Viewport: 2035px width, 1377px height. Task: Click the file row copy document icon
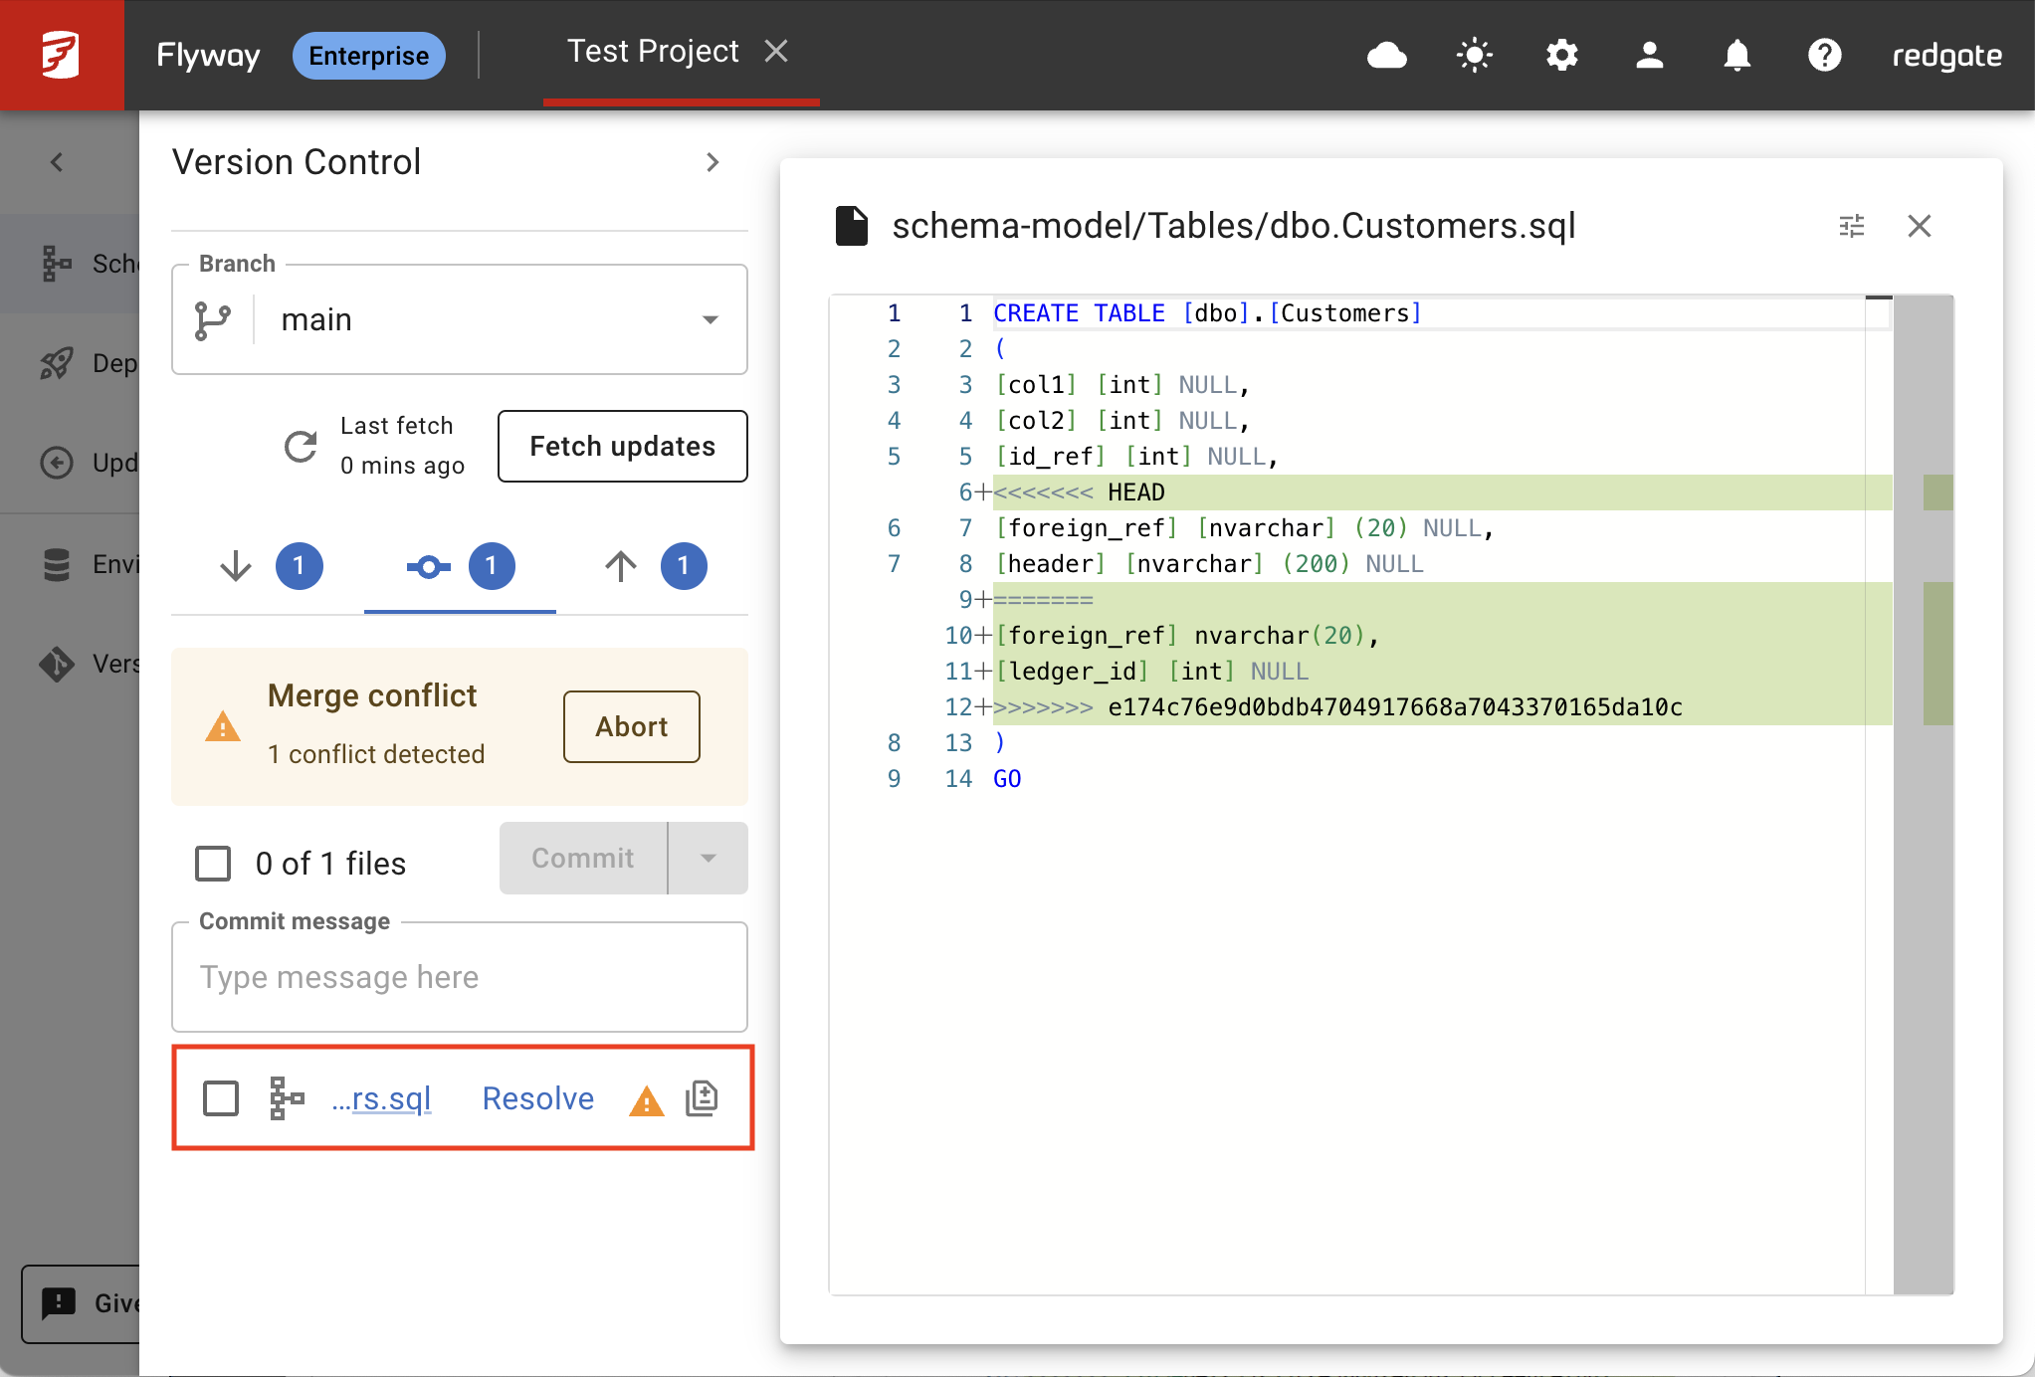(x=703, y=1098)
